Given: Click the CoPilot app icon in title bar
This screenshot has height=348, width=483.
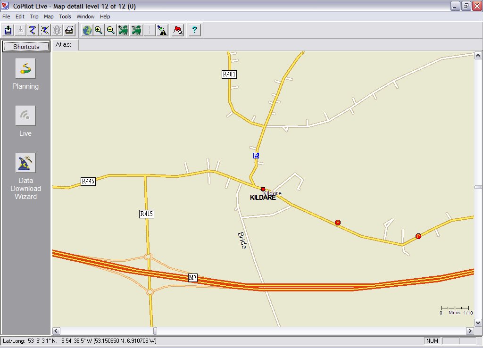Looking at the screenshot, I should point(5,6).
